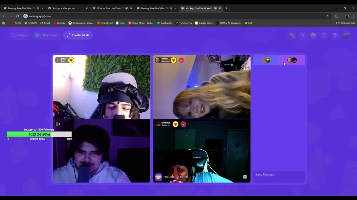Open Jaiden's Nebraska name tag

[x=163, y=60]
